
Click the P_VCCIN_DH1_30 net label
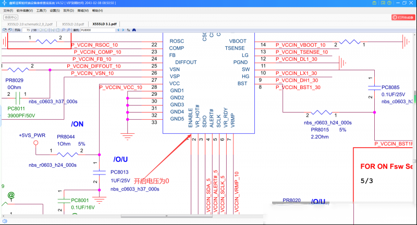(x=297, y=80)
